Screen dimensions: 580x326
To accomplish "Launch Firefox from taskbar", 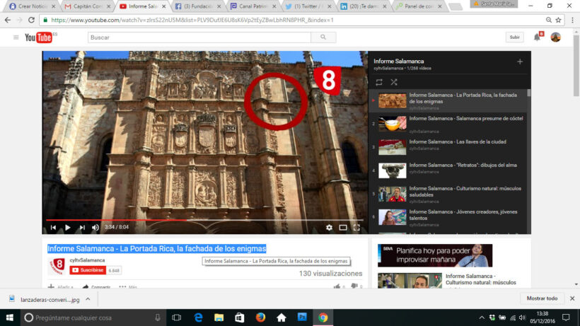I will tap(260, 318).
